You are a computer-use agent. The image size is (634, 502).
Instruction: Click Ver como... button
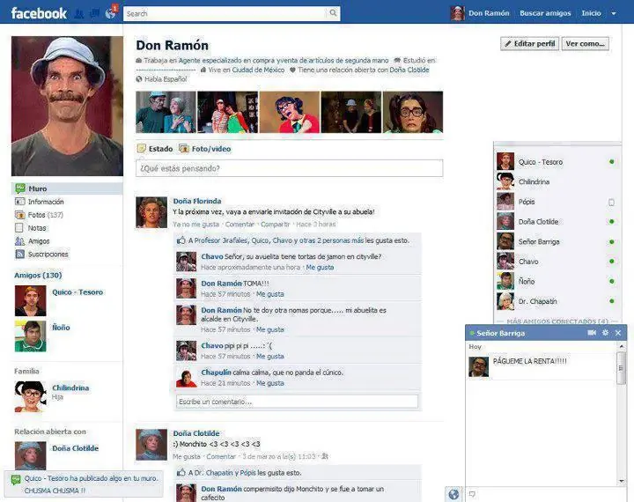585,44
